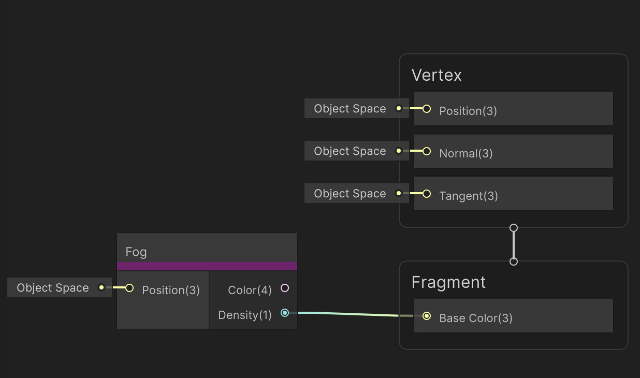Select the purple color bar under Fog title
Screen dimensions: 640x378
(207, 265)
